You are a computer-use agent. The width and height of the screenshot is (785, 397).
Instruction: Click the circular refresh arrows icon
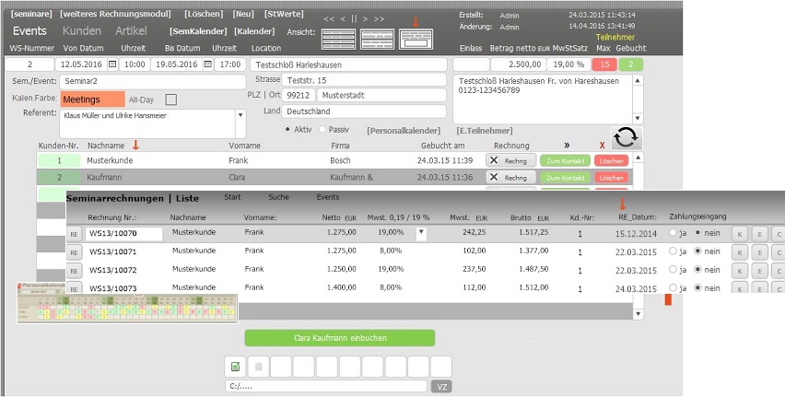(x=627, y=137)
